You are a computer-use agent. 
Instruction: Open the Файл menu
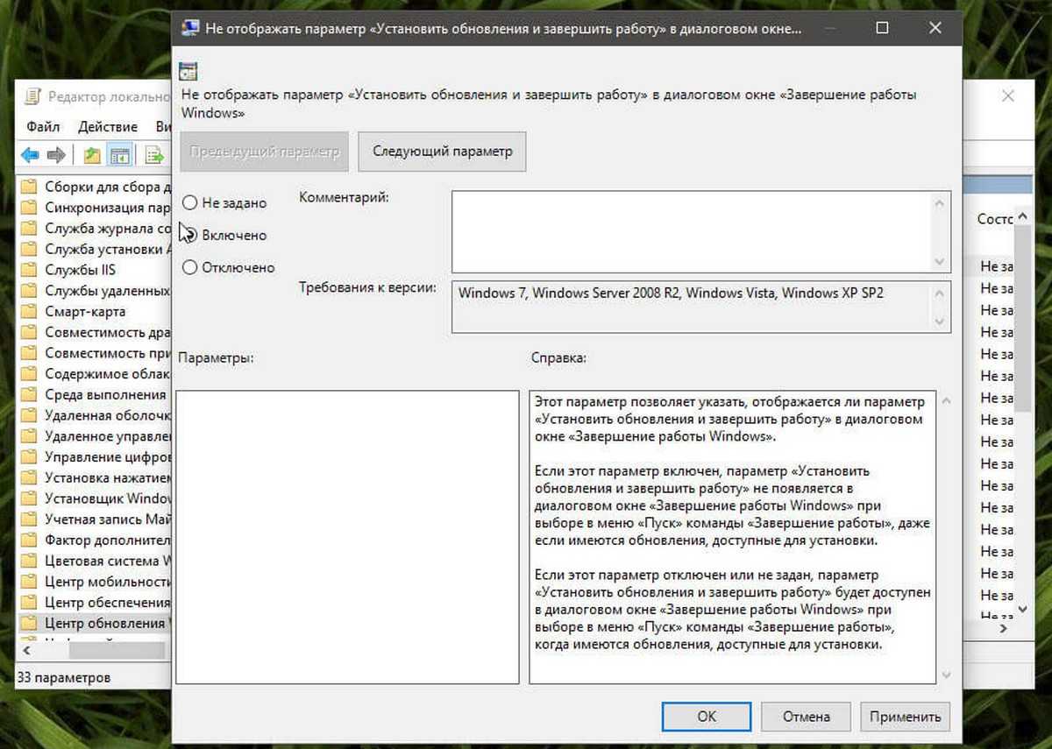[x=43, y=126]
